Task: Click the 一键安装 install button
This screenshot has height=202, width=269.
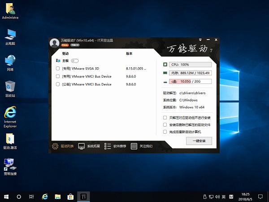Action: point(199,141)
